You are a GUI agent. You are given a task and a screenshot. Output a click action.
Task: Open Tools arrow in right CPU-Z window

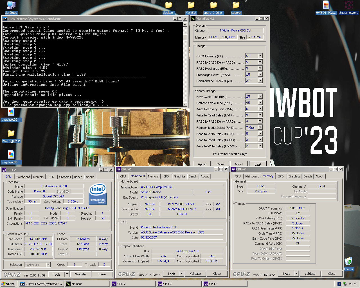tap(296, 274)
